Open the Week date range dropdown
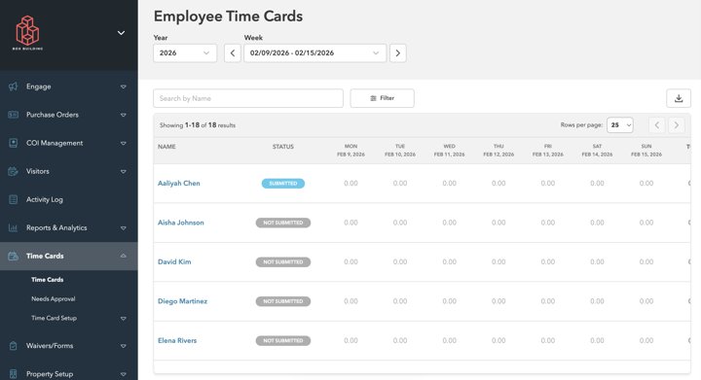 click(315, 53)
